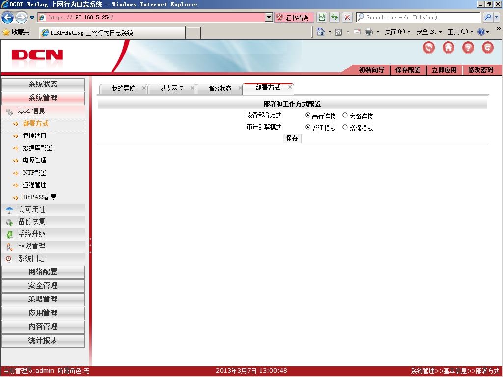Go back with the IE back arrow
503x377 pixels.
8,17
